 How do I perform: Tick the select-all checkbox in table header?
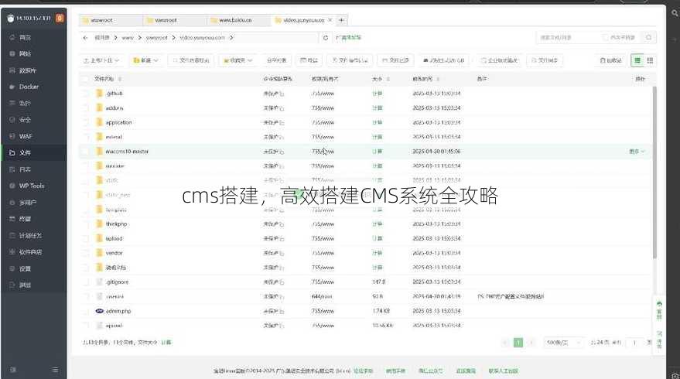coord(85,79)
